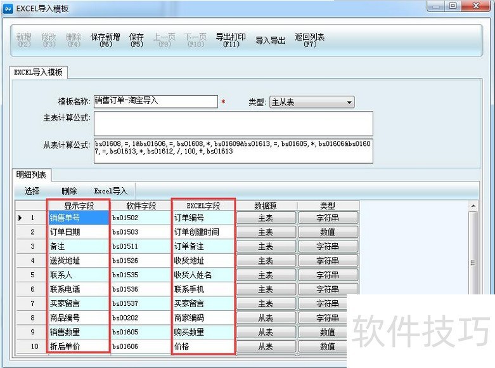Click Excel导入 in detail list toolbar
Viewport: 495px width, 368px height.
[x=111, y=191]
